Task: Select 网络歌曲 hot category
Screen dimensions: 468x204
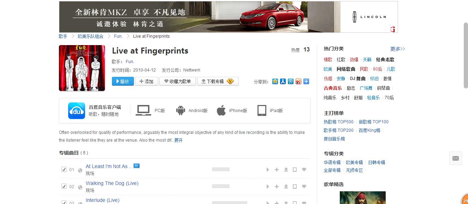Action: [x=346, y=69]
